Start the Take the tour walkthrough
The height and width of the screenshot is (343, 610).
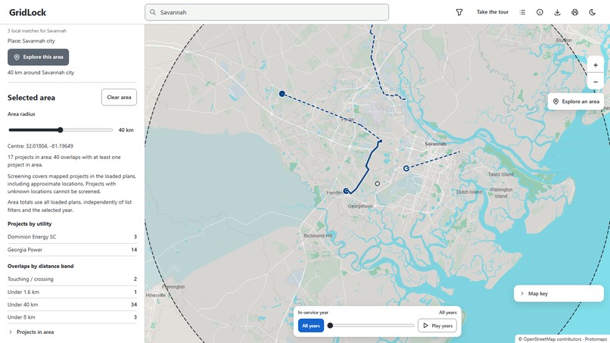[493, 12]
